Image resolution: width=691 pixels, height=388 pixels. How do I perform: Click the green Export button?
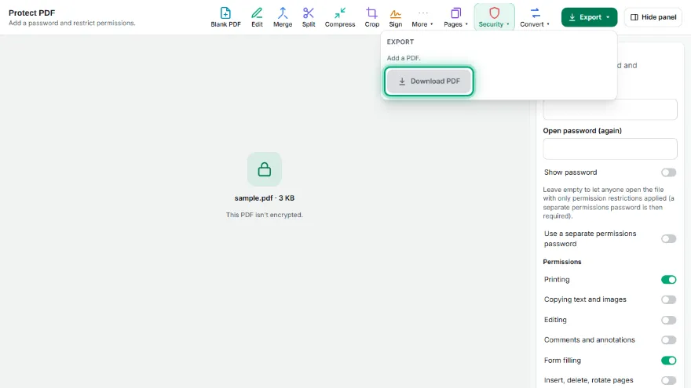click(589, 17)
